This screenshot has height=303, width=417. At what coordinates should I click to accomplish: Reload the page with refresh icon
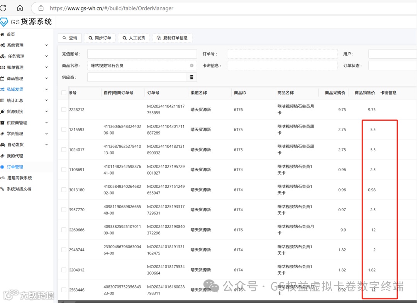[3, 8]
